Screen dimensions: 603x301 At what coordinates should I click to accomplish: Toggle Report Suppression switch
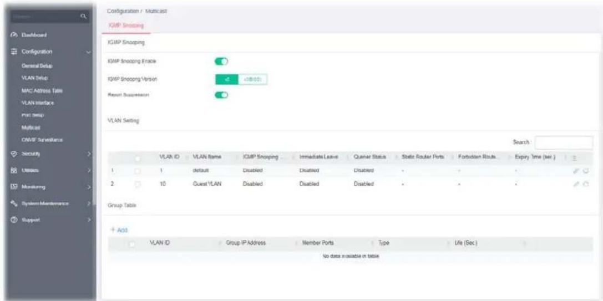point(221,95)
